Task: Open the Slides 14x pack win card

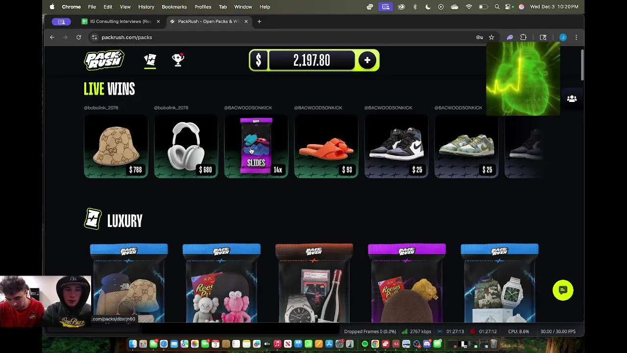Action: [x=256, y=146]
